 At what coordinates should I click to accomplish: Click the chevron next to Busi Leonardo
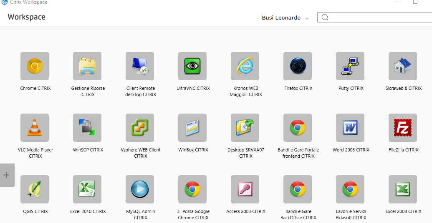(x=307, y=18)
